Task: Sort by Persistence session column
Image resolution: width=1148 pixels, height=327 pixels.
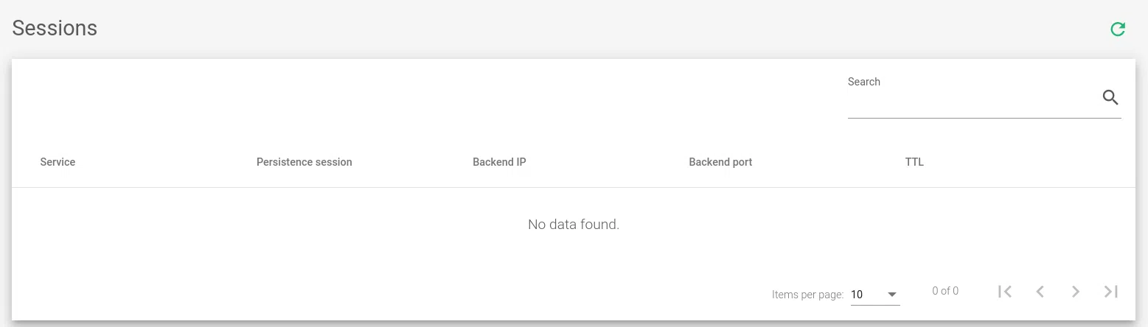Action: (304, 162)
